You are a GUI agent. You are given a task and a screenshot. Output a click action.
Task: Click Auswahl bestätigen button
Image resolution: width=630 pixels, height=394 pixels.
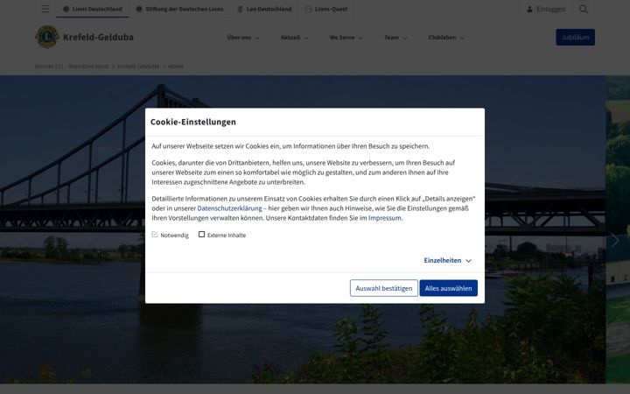tap(384, 288)
